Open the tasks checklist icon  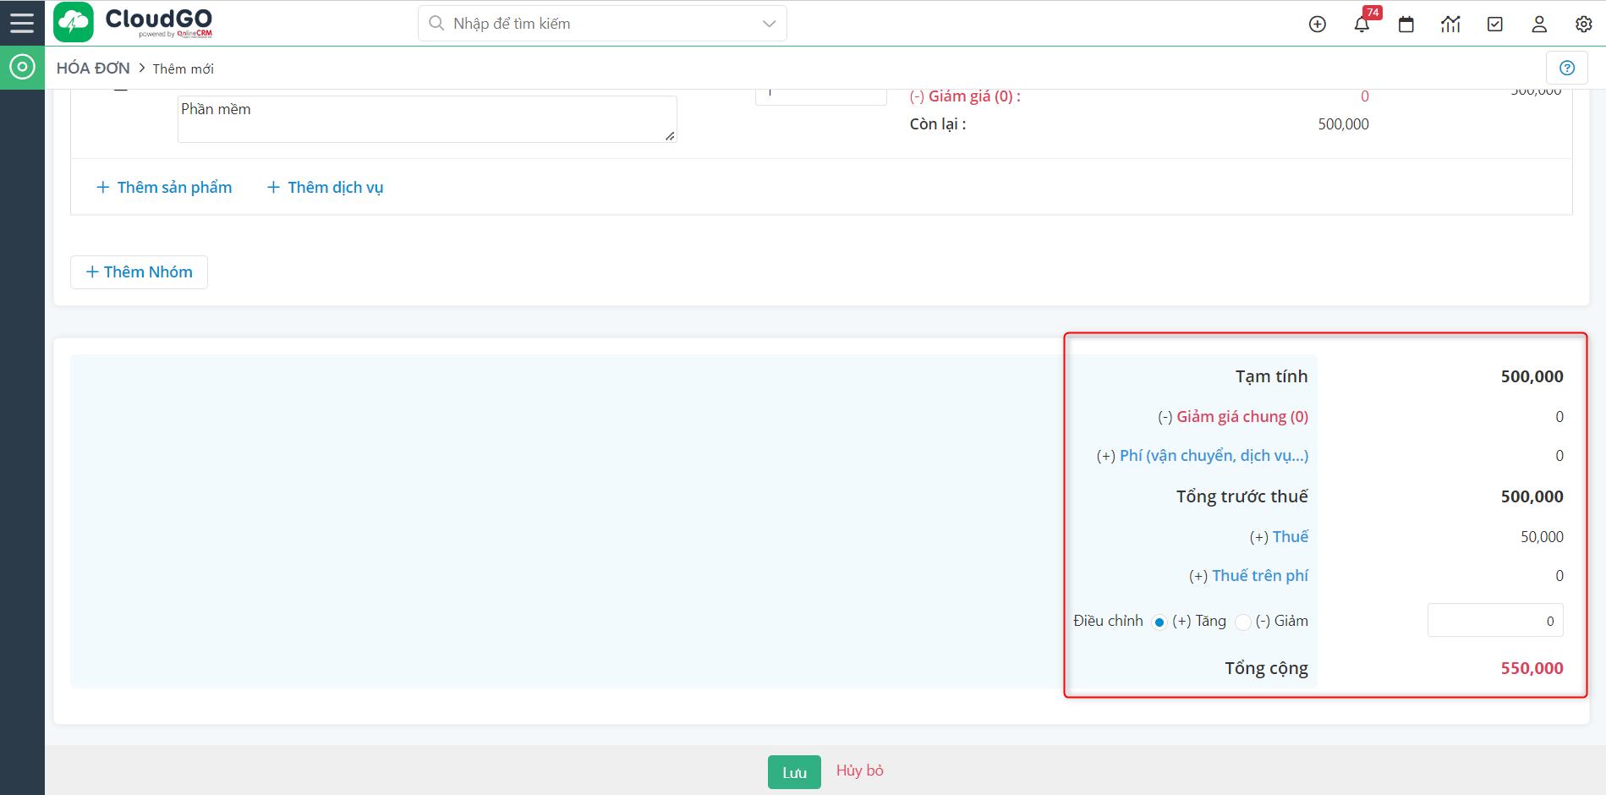tap(1494, 24)
